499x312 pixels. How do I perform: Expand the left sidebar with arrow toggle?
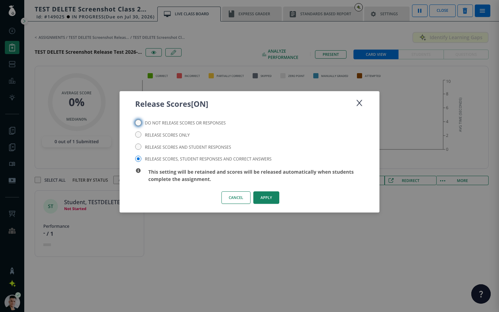click(x=24, y=21)
